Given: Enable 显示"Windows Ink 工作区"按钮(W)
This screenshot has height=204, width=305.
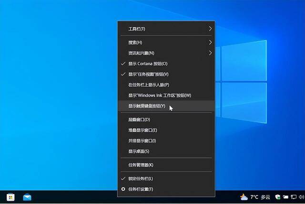Looking at the screenshot, I should coord(166,96).
